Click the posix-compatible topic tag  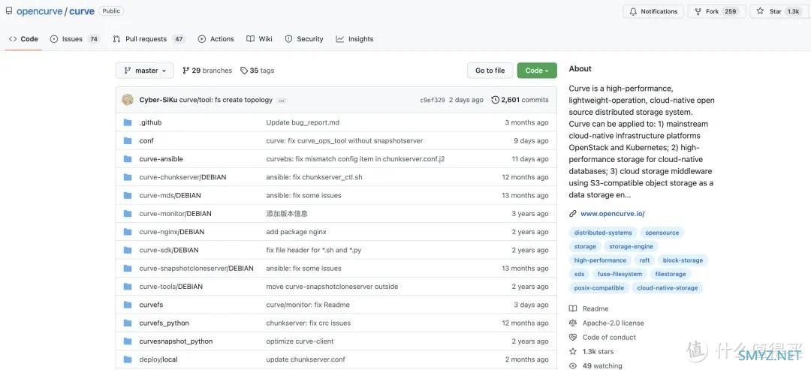tap(599, 288)
